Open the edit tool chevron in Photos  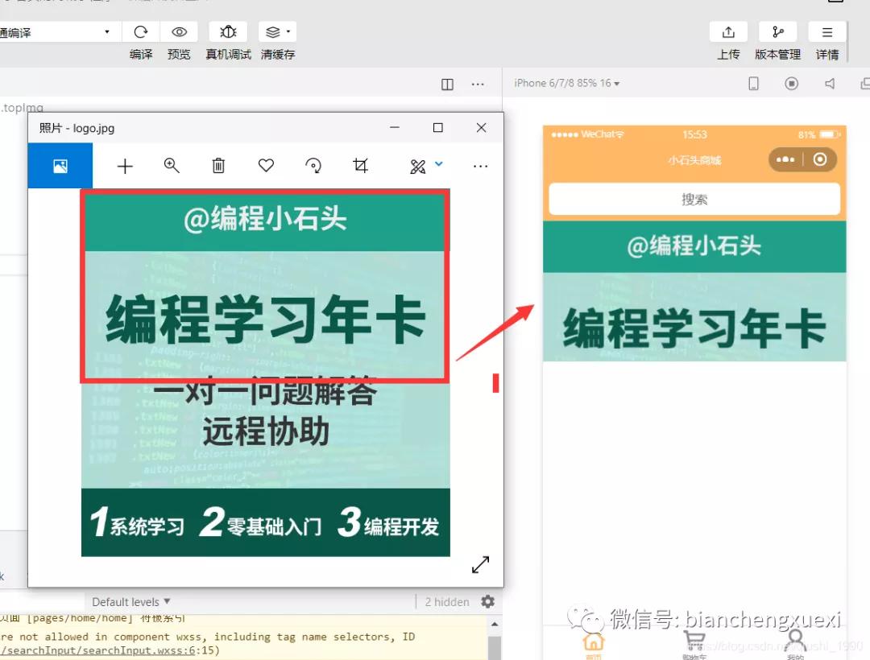pos(438,164)
